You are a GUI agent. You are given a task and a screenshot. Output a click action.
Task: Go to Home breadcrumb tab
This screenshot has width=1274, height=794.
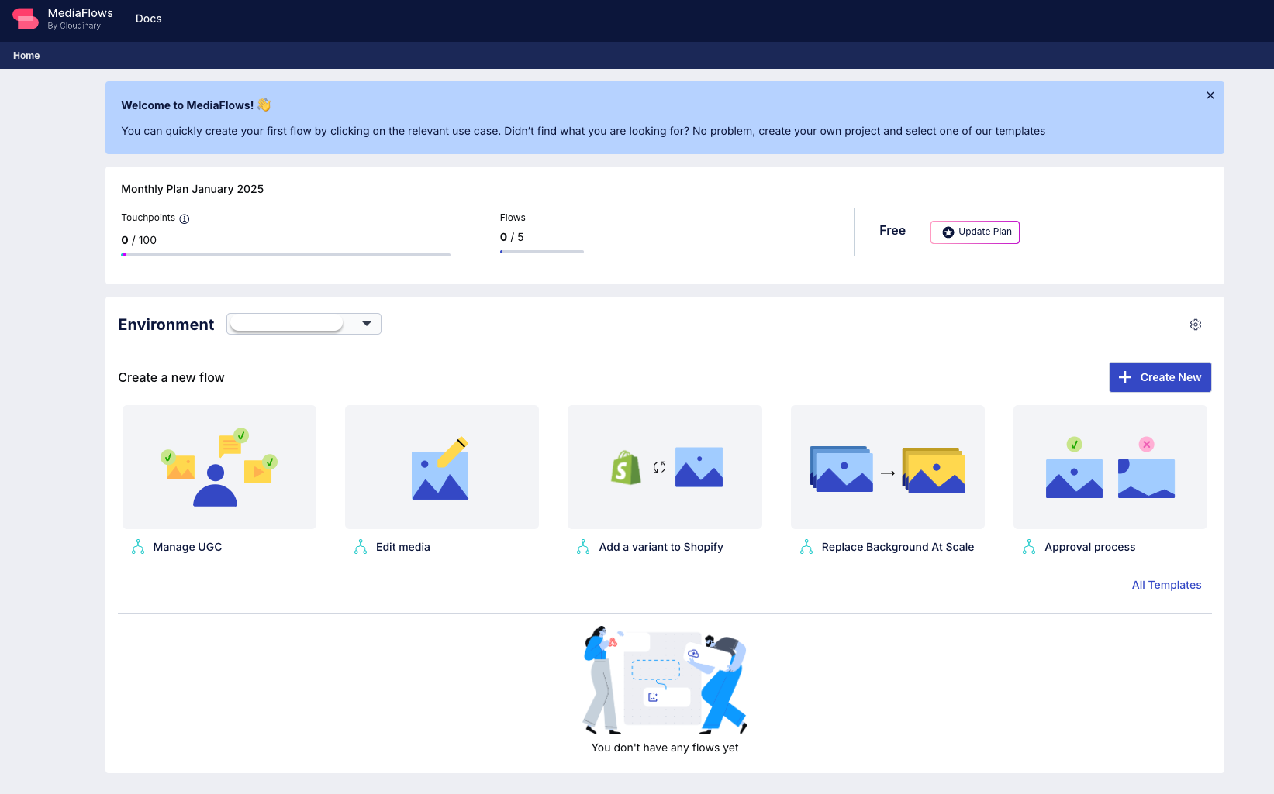pyautogui.click(x=26, y=56)
